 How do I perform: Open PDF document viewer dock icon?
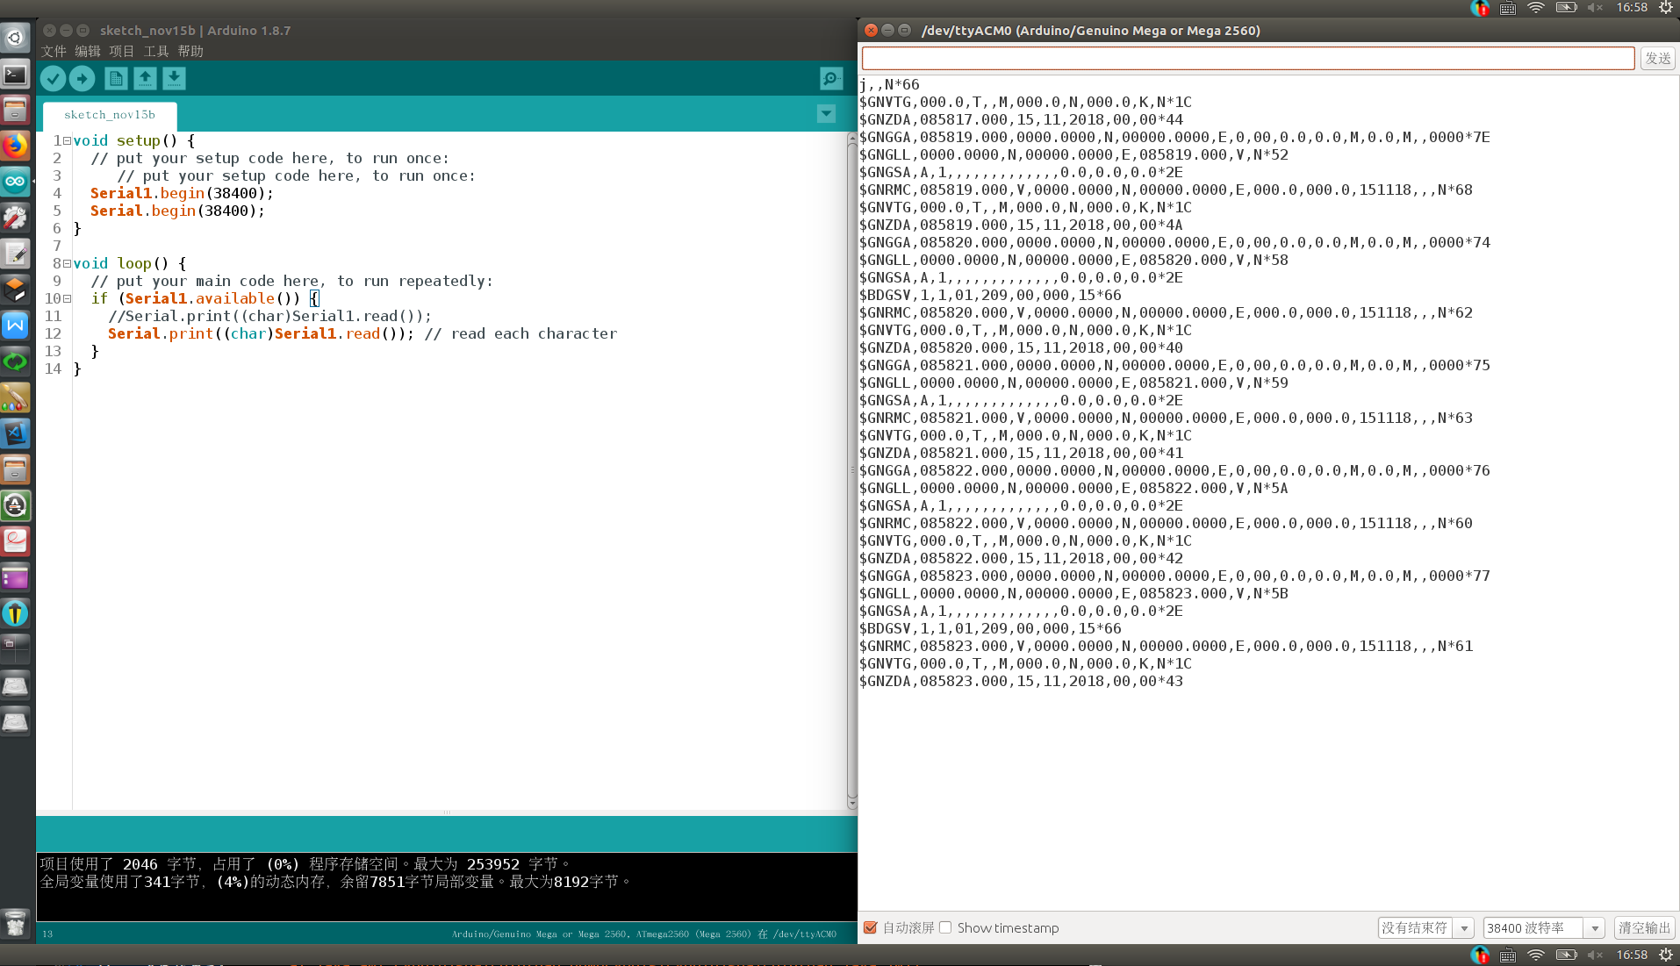coord(16,541)
